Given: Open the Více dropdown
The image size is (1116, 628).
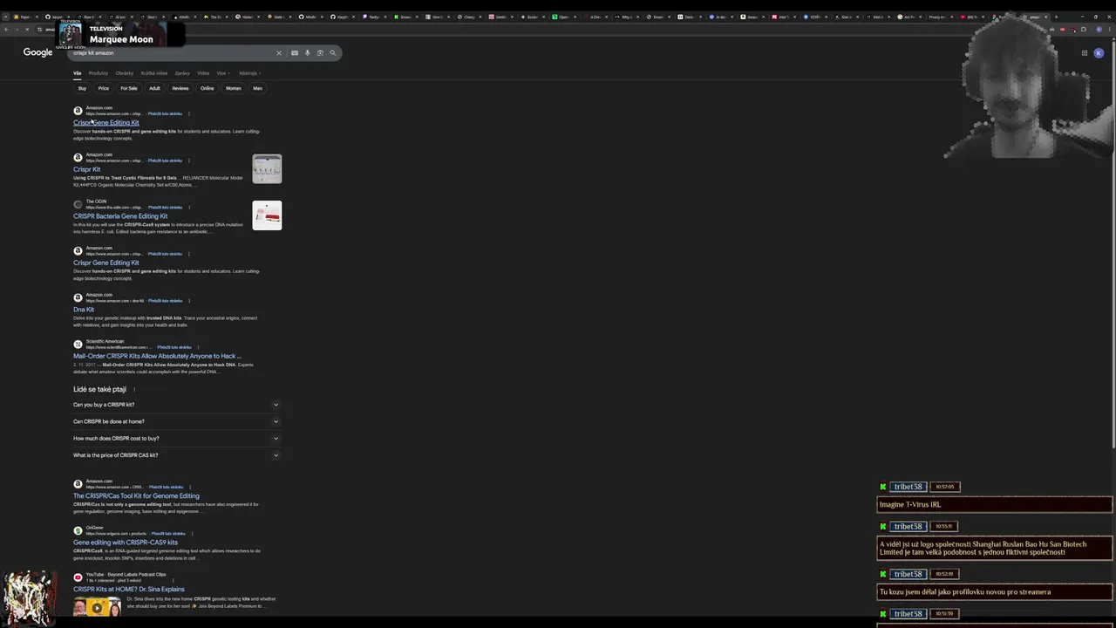Looking at the screenshot, I should tap(222, 73).
